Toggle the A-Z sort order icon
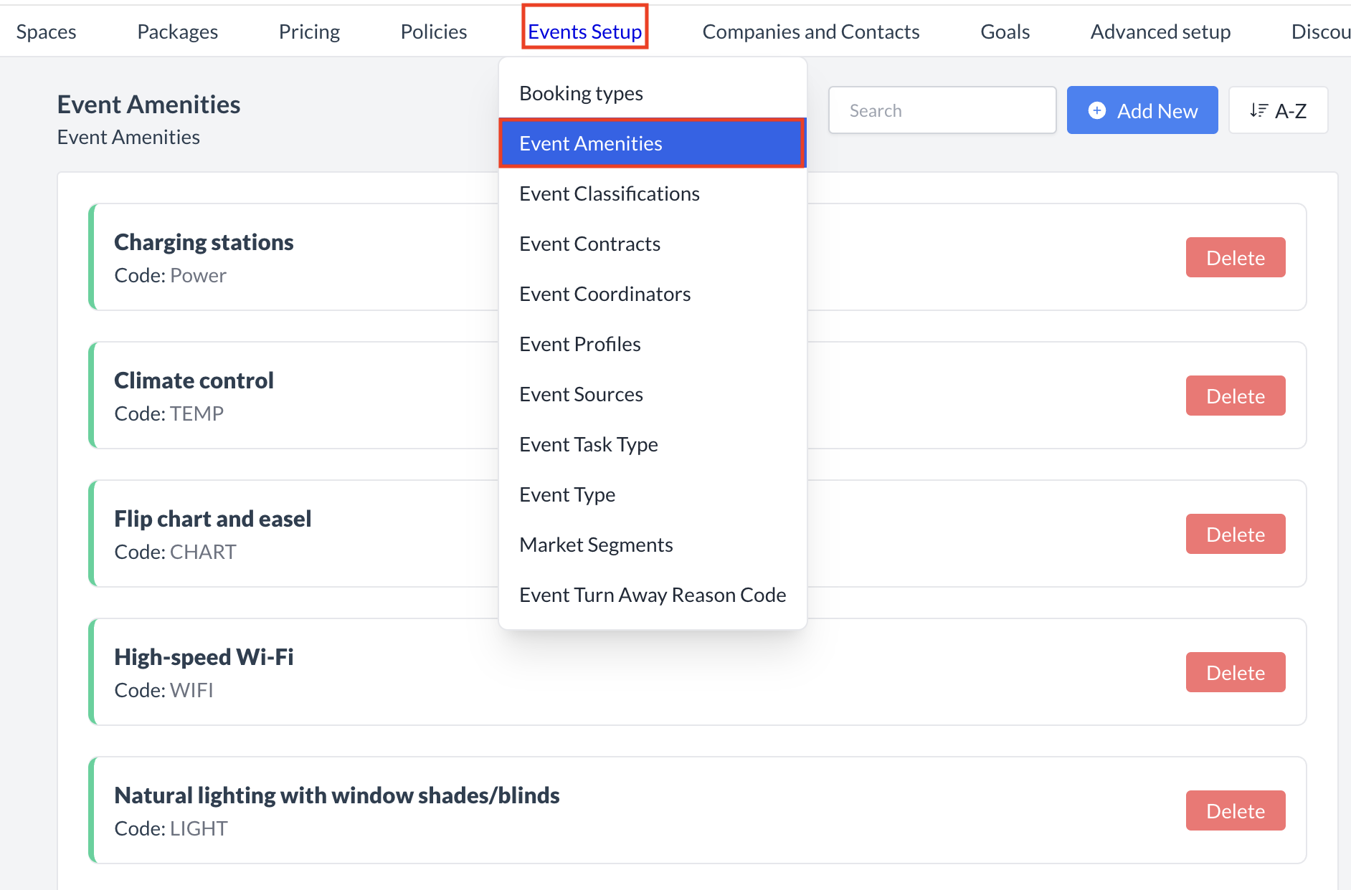Screen dimensions: 1351x890 [x=1258, y=110]
